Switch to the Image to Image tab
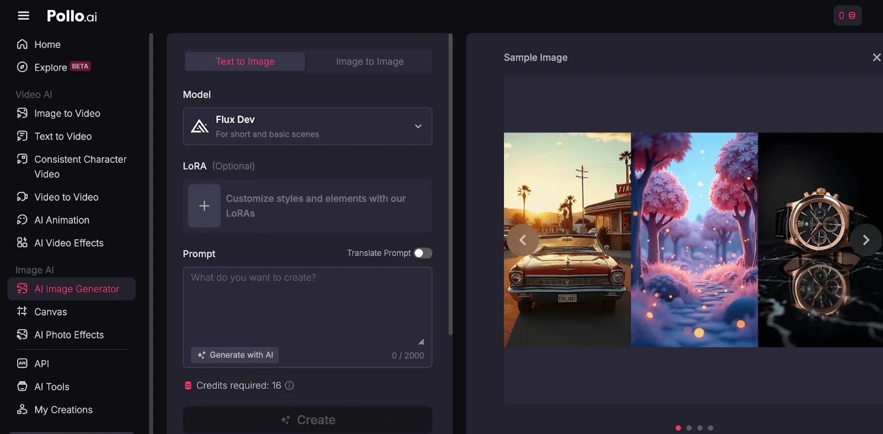 point(370,62)
